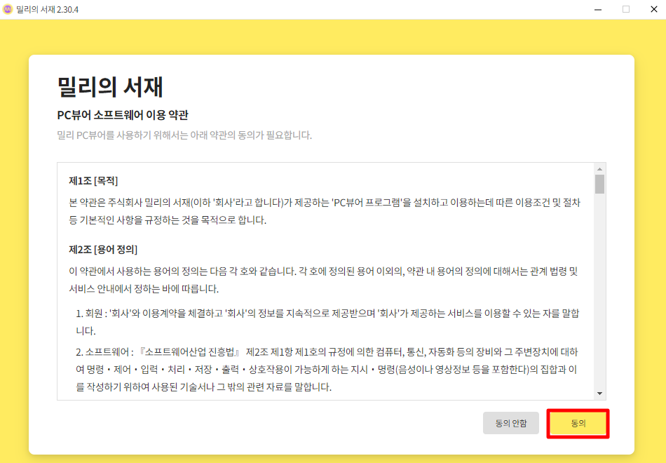This screenshot has width=666, height=463.
Task: Click the 밀리의 서재 app icon in title bar
Action: coord(7,9)
